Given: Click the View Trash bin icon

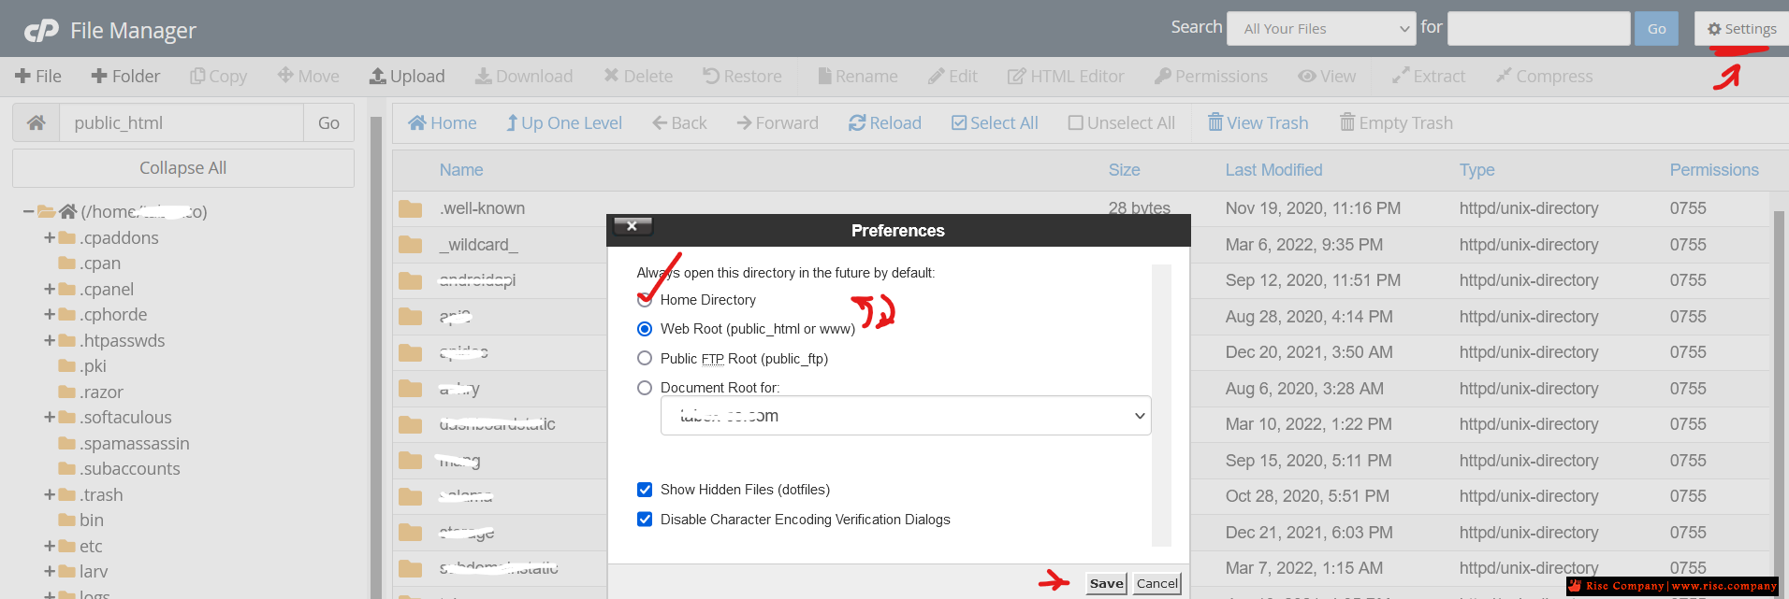Looking at the screenshot, I should pos(1215,122).
